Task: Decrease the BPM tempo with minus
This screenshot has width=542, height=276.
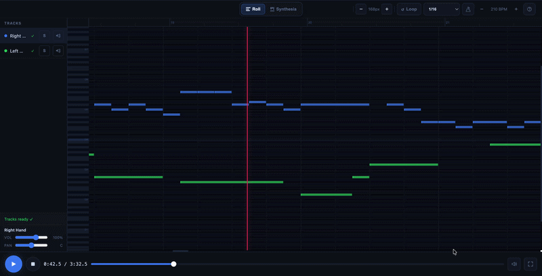Action: coord(482,9)
